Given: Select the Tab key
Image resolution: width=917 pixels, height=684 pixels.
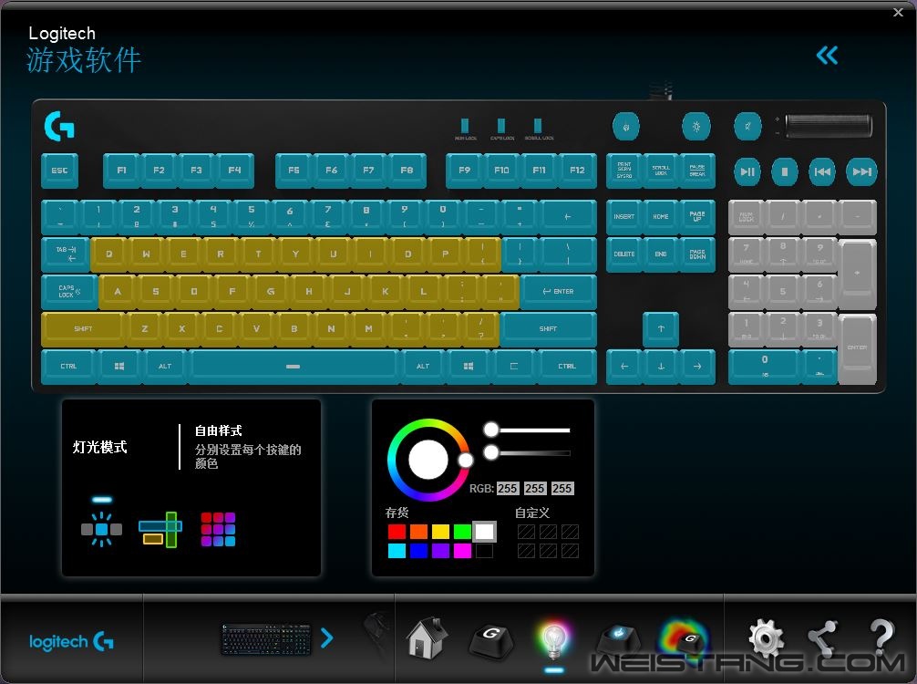Looking at the screenshot, I should click(x=66, y=254).
